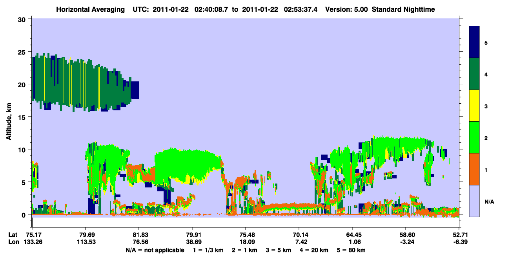510x261 pixels.
Task: Click the bright green level 2 legend swatch
Action: 474,137
